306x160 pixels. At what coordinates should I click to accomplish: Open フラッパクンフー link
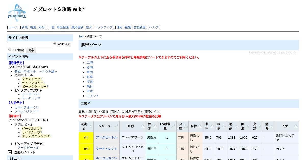coord(27,111)
